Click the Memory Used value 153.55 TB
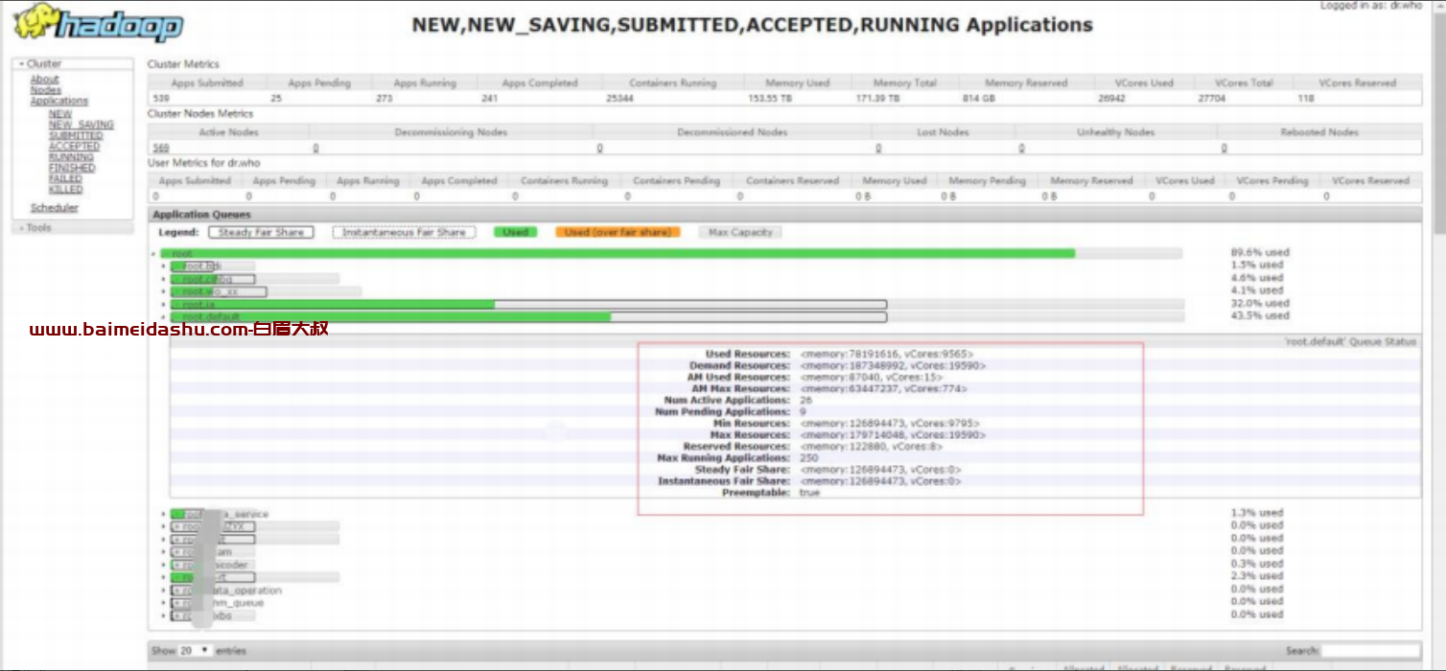This screenshot has width=1446, height=671. coord(771,98)
